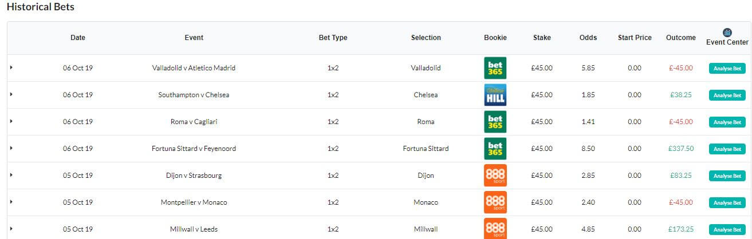Expand the Fortuna Sittard v Feyenoord row
The image size is (752, 239).
11,148
